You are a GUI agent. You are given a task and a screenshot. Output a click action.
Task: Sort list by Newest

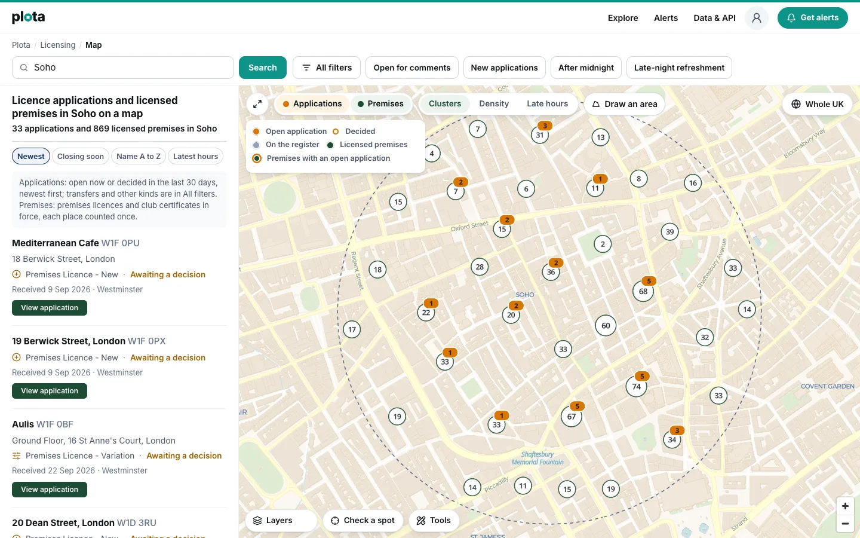[31, 157]
